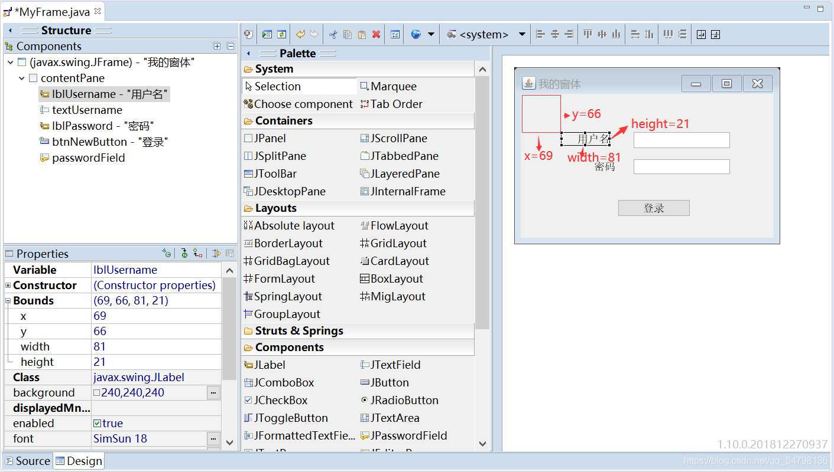Click the username text field in preview

click(682, 140)
